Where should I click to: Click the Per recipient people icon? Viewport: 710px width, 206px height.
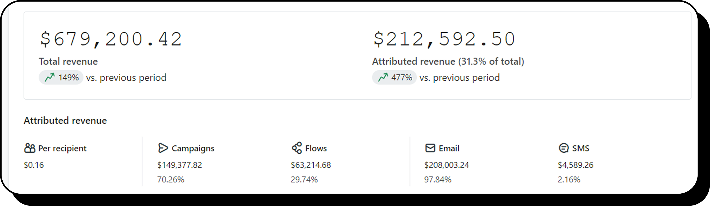(30, 148)
